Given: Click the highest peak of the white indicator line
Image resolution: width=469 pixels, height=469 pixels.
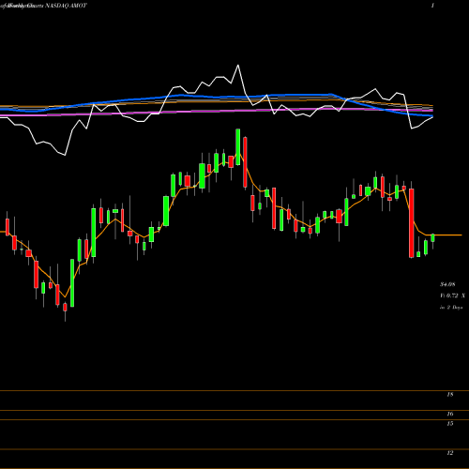Looking at the screenshot, I should tap(238, 66).
